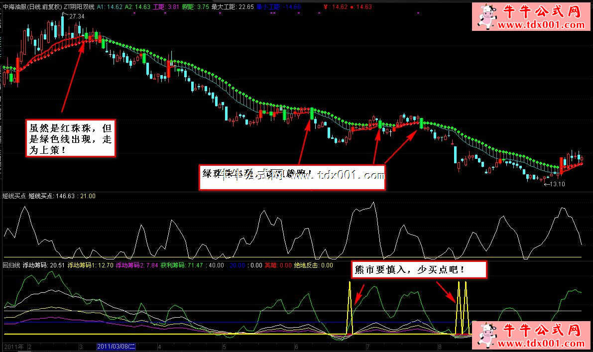Click the 虽然是红珠珠 annotation text box
This screenshot has height=352, width=593.
(x=71, y=138)
